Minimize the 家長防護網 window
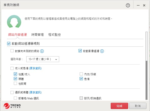Screen dimensions: 150x111 (138, 5)
